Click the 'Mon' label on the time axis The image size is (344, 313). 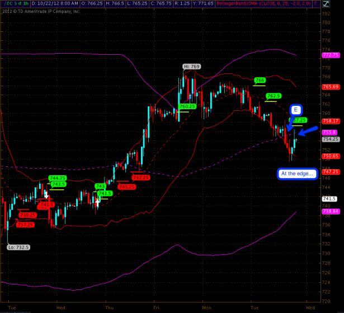tap(207, 307)
